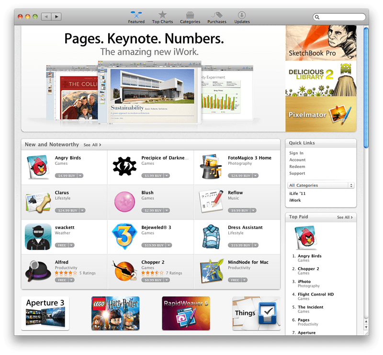Image resolution: width=383 pixels, height=355 pixels.
Task: Select Pages in Top Paid list
Action: pyautogui.click(x=304, y=320)
